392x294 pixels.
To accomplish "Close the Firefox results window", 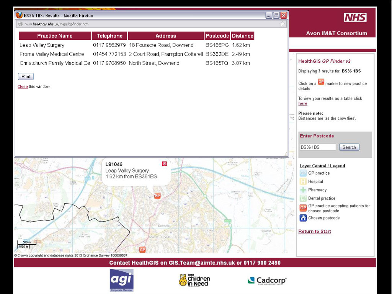I will click(x=284, y=15).
